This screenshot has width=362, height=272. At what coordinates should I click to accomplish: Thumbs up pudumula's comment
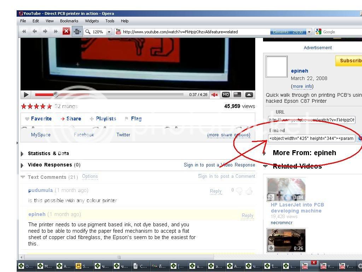click(249, 191)
